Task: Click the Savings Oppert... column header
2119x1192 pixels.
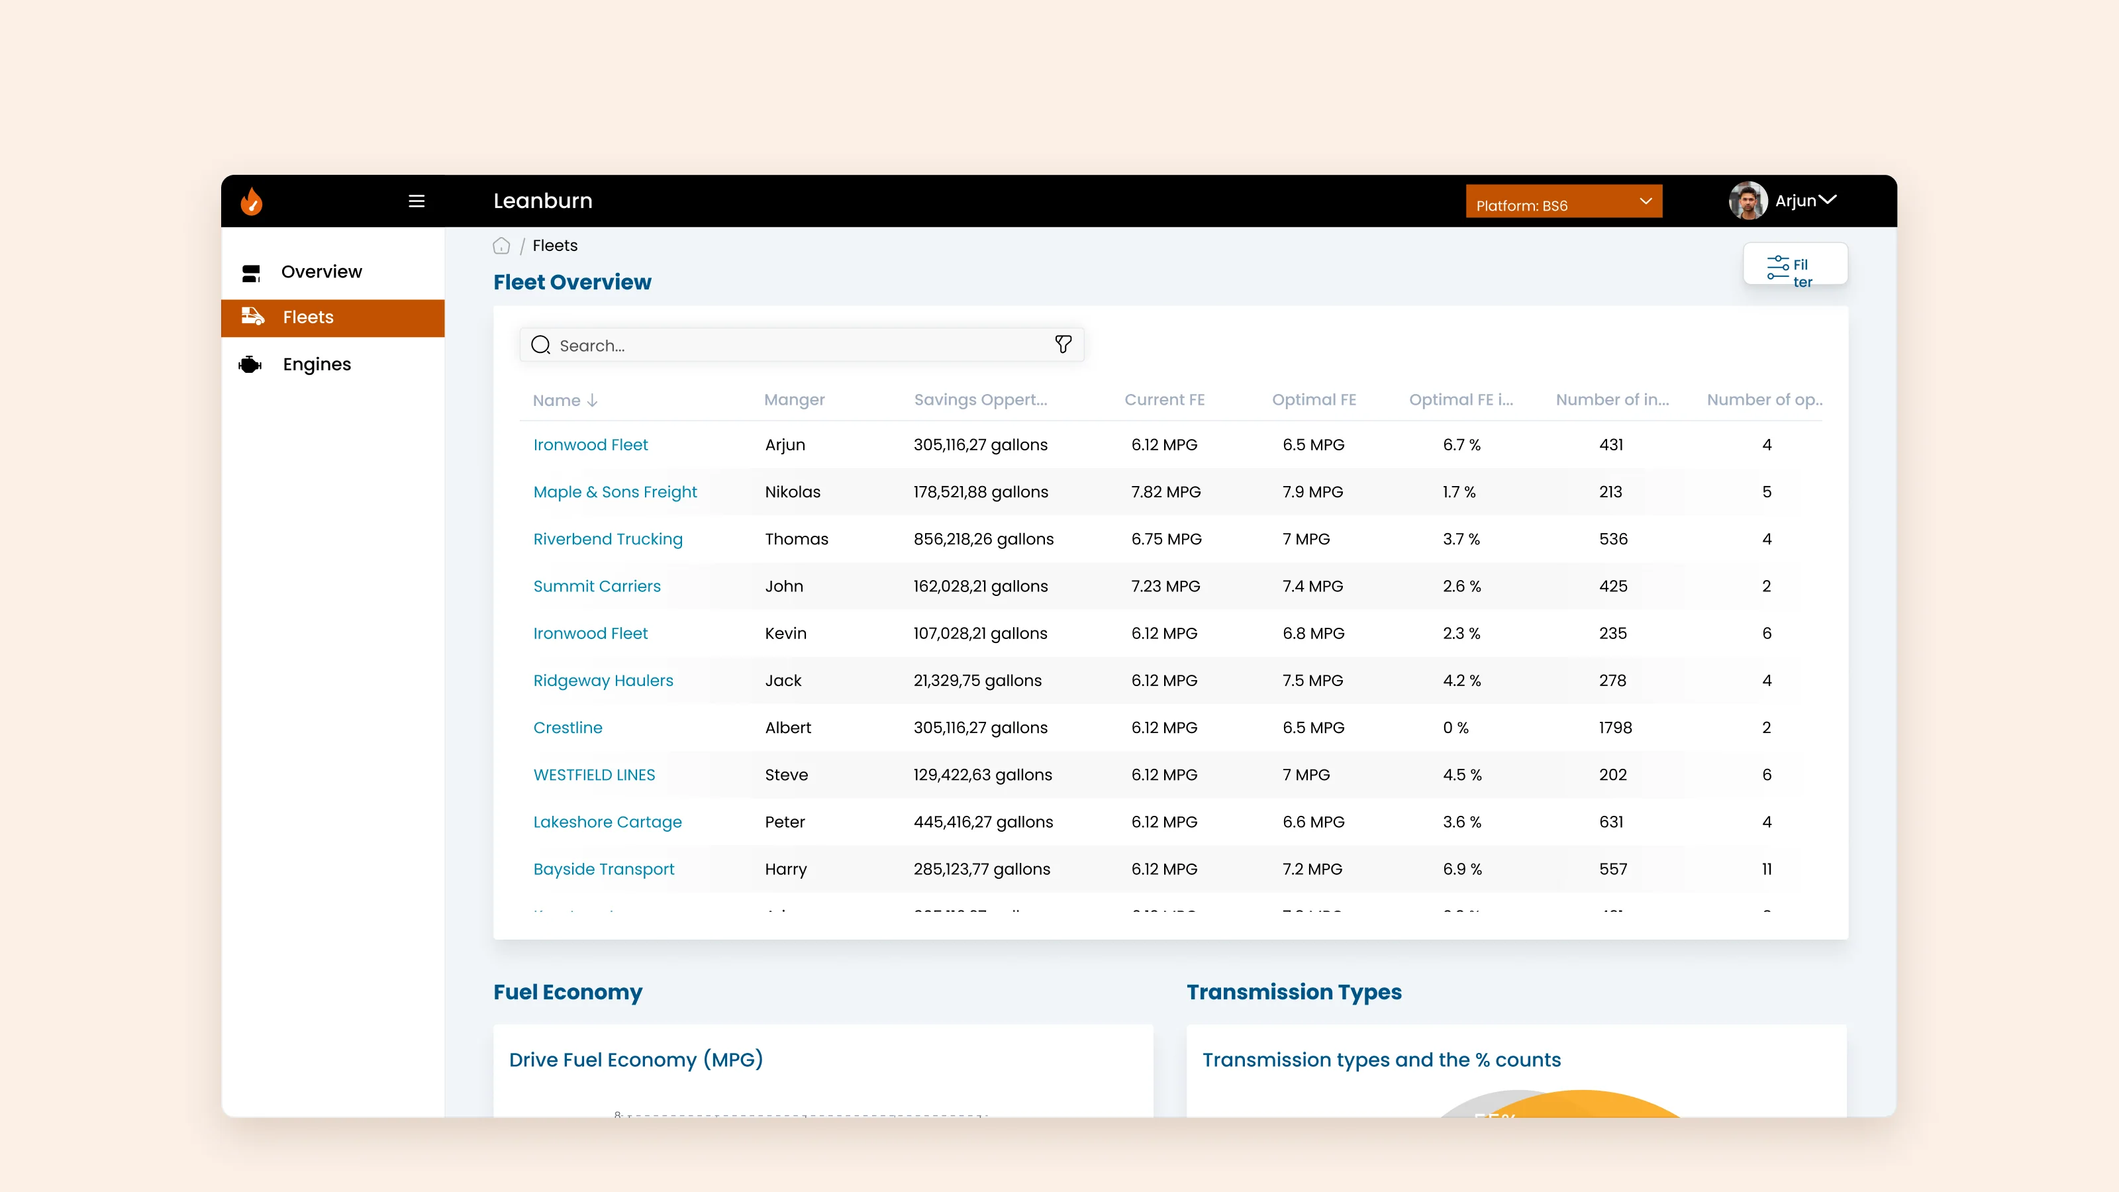Action: 981,400
